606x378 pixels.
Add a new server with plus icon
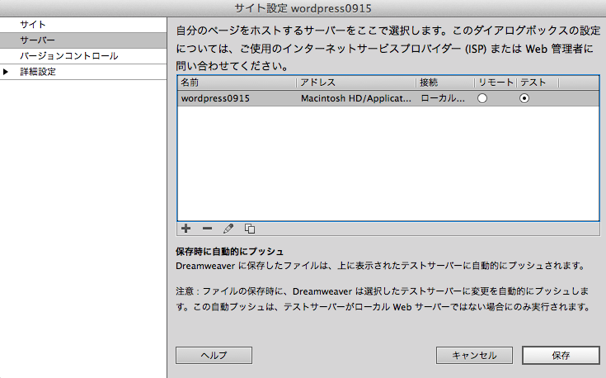(186, 229)
